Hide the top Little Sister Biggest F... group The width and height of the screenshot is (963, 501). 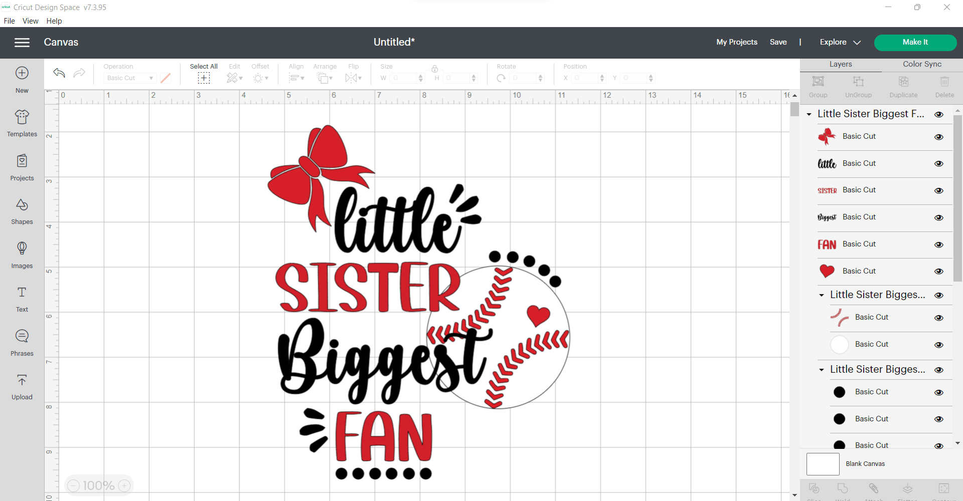(939, 114)
